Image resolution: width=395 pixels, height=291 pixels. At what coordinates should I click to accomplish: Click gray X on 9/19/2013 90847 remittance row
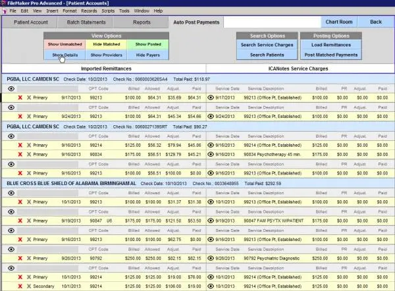[29, 221]
